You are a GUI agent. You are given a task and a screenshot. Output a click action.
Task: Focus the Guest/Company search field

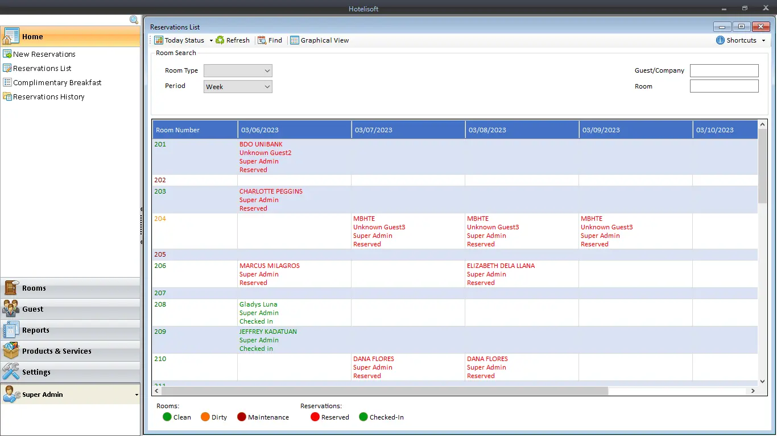pyautogui.click(x=724, y=70)
